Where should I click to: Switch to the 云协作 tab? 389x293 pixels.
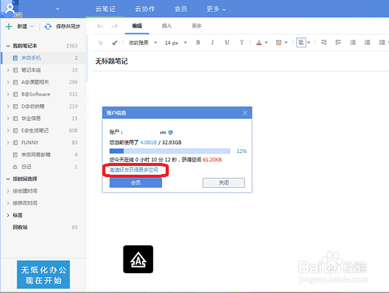tap(145, 9)
